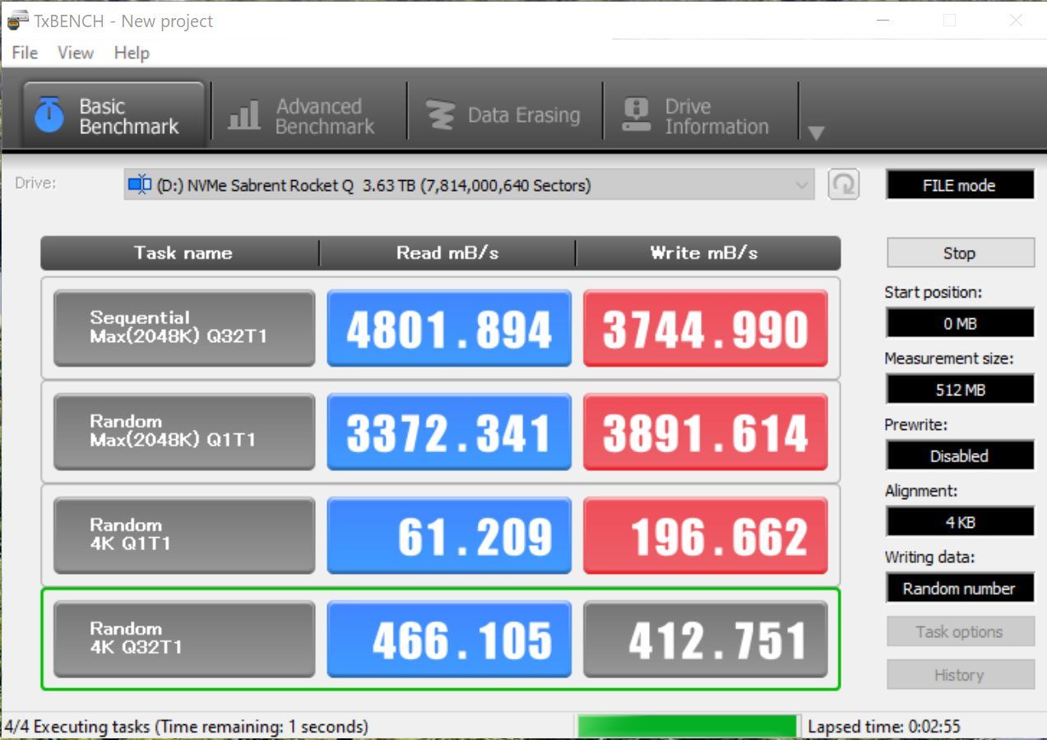Select the Random 4K Q1T1 task button
Viewport: 1047px width, 740px height.
184,535
